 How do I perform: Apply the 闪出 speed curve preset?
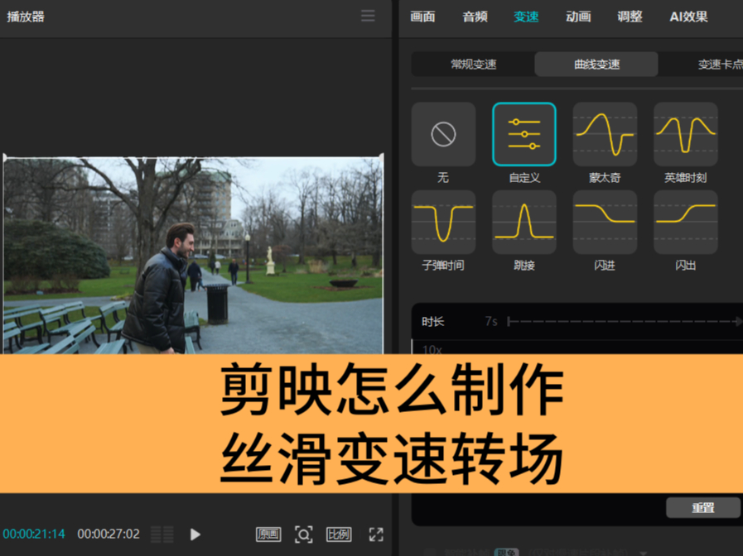point(685,222)
